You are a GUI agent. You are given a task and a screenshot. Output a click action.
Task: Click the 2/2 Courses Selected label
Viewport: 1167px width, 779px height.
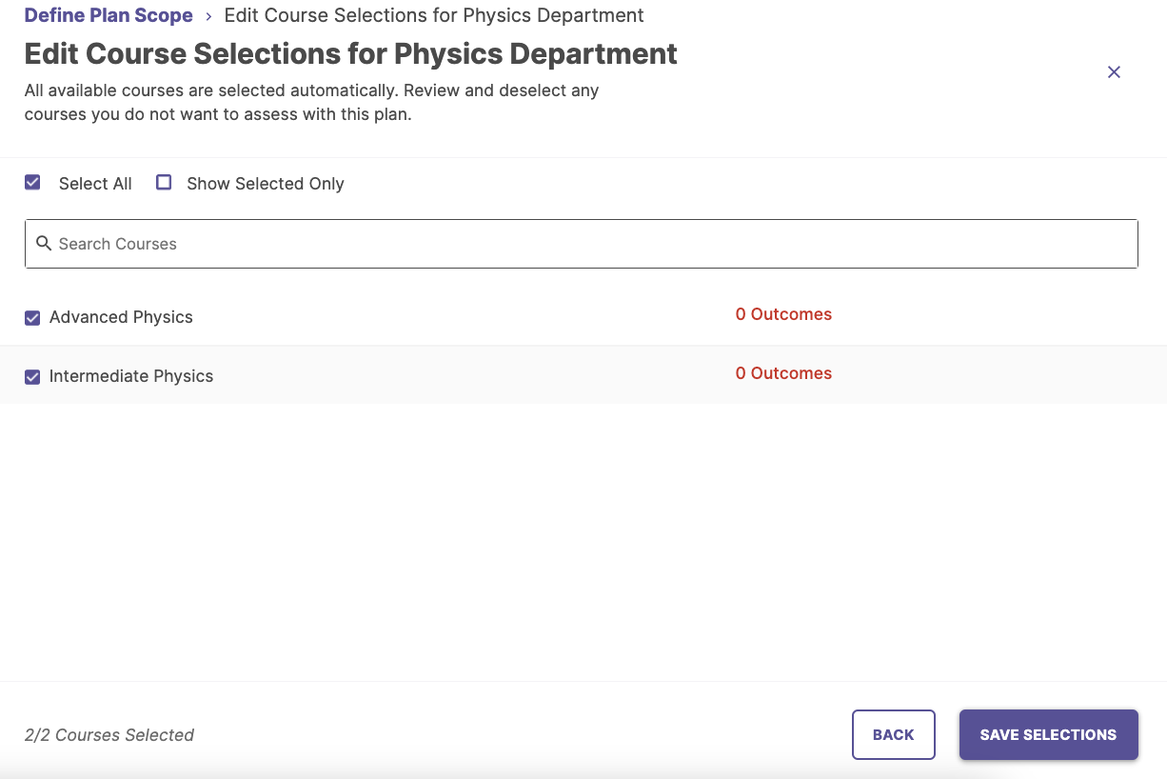pyautogui.click(x=109, y=734)
